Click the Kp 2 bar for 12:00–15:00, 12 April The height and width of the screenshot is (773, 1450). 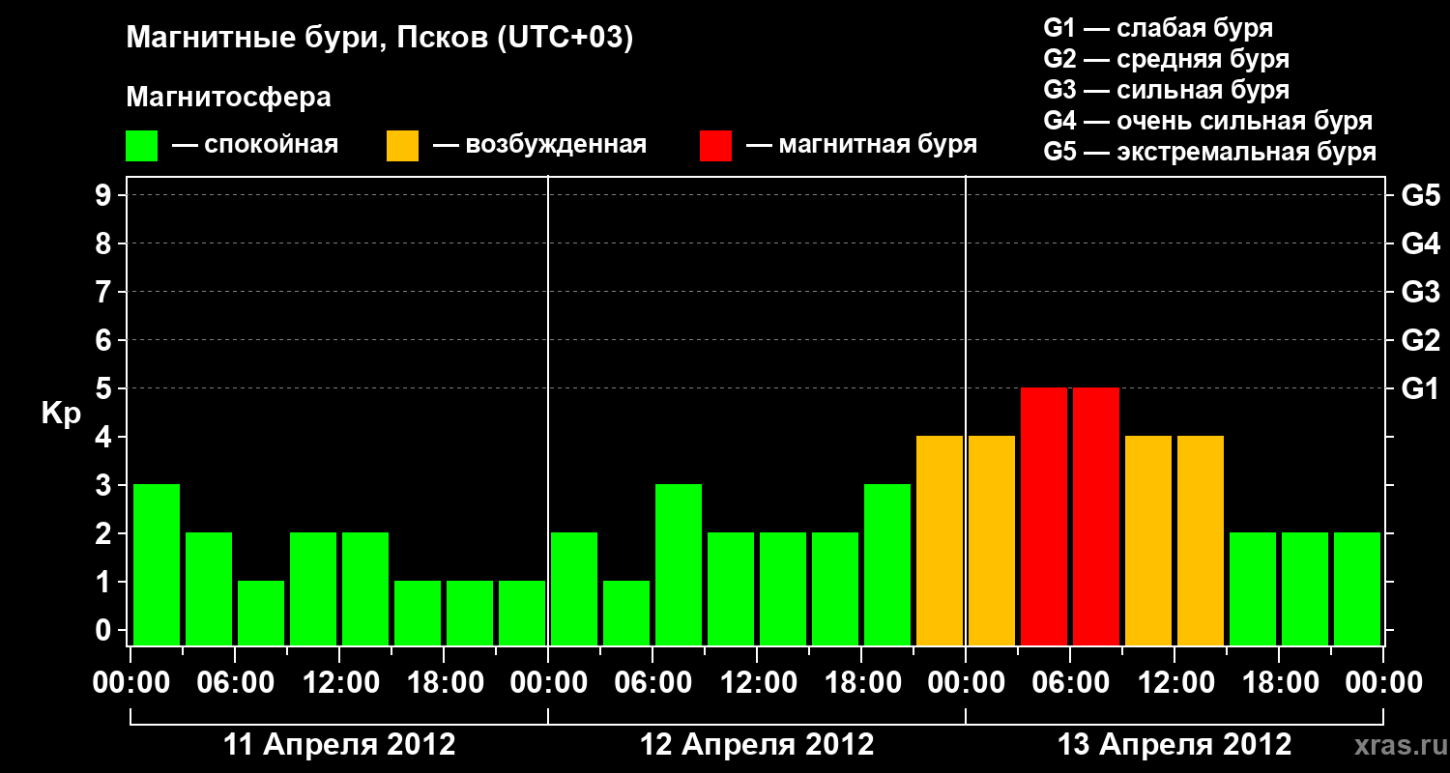pos(783,588)
